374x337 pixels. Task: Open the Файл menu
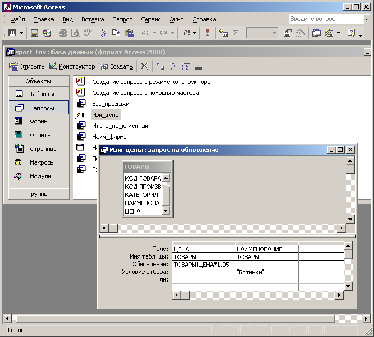[x=18, y=19]
